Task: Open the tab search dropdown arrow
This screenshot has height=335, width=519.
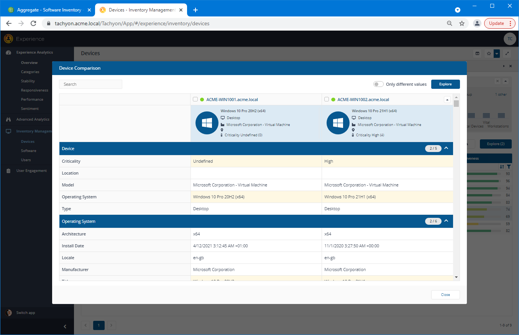Action: pos(457,10)
